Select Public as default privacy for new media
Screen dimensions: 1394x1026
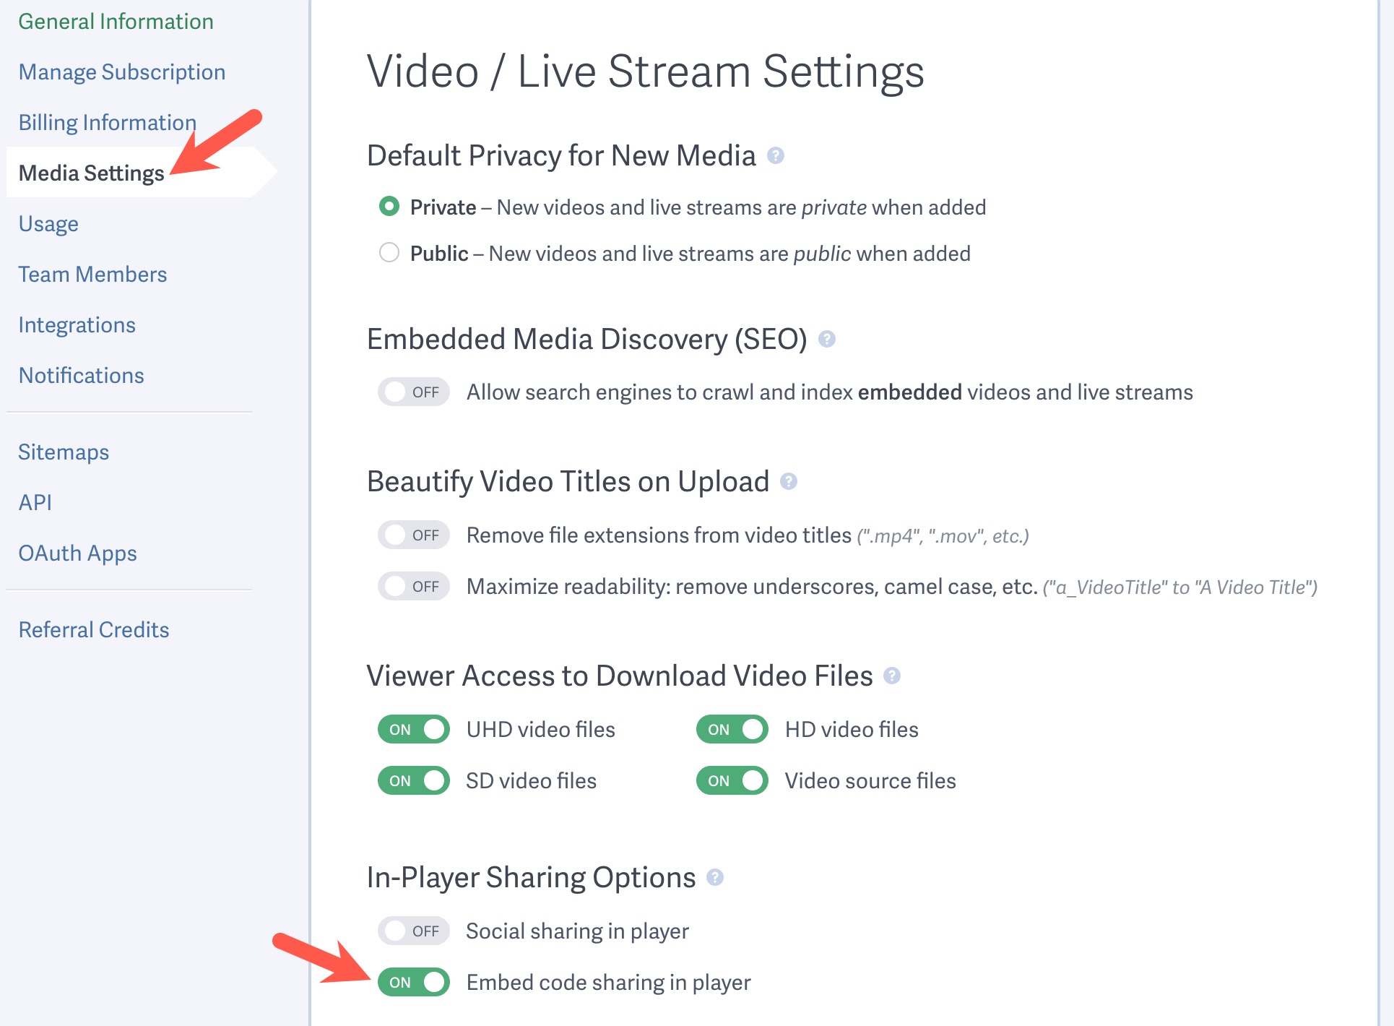click(x=389, y=253)
